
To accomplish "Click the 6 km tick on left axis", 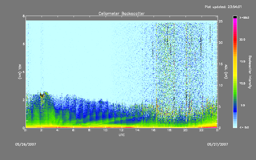I will (24, 44).
